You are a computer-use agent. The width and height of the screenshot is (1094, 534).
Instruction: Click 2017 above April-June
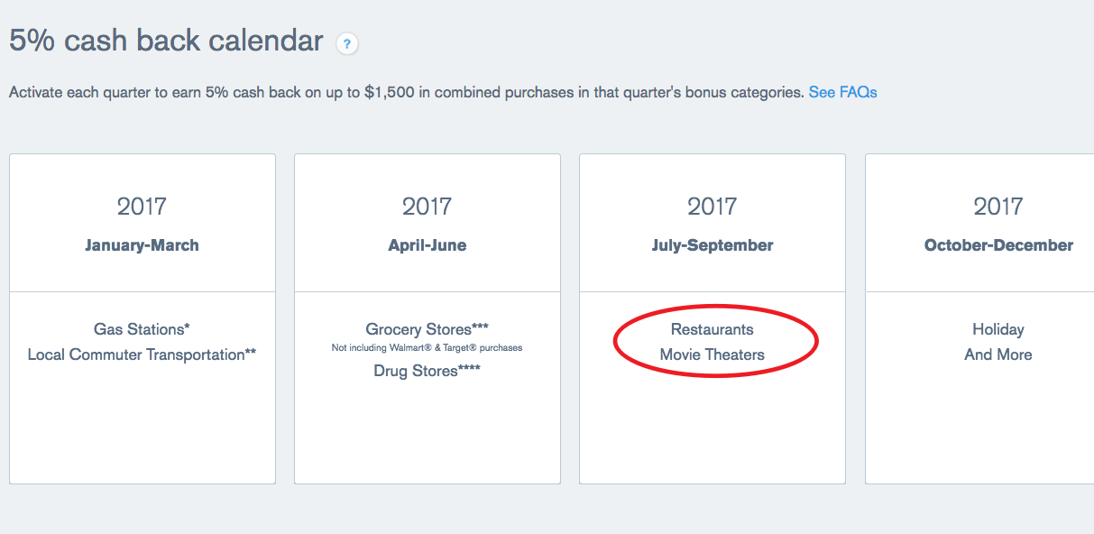tap(427, 207)
